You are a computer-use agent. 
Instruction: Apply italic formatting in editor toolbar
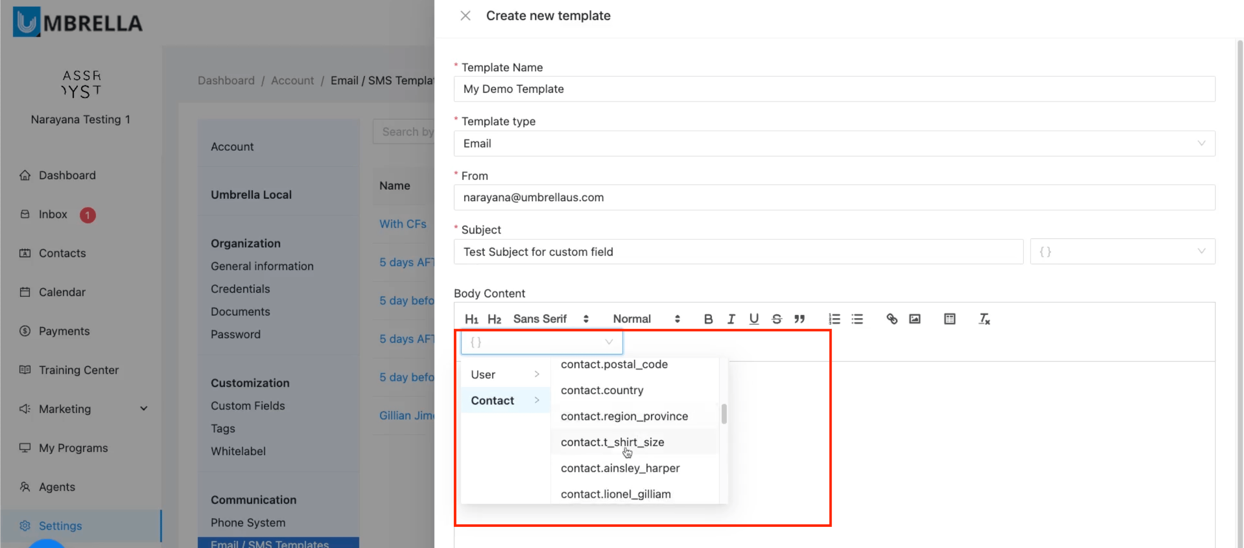click(731, 319)
